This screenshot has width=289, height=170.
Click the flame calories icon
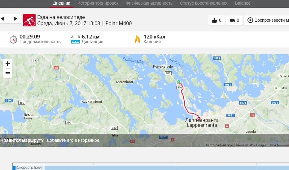137,39
